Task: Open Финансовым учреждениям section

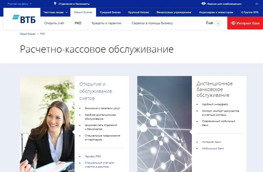Action: tap(174, 12)
